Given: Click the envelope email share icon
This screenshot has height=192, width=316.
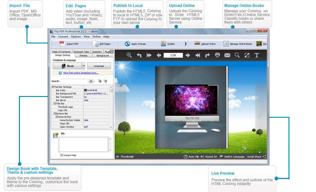Looking at the screenshot, I should click(227, 55).
